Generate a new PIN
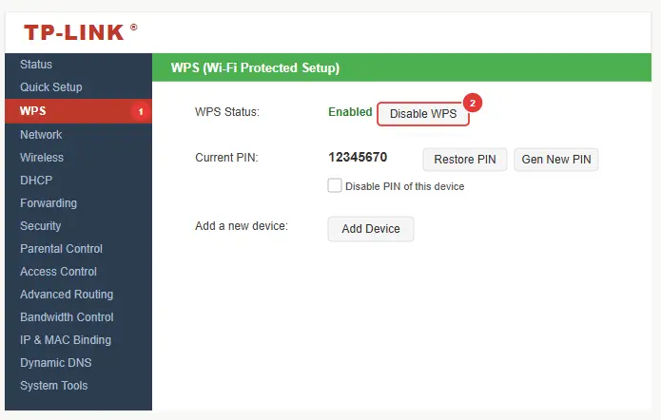Viewport: 661px width, 420px height. [x=556, y=160]
